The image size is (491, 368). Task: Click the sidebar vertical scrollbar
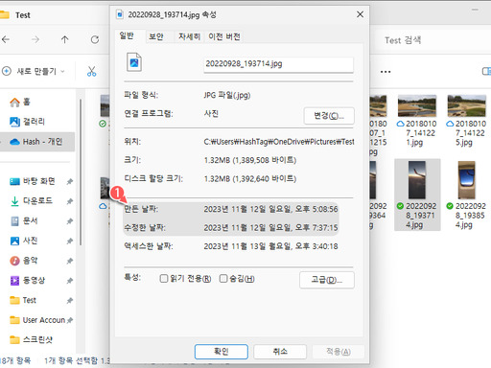coord(81,172)
